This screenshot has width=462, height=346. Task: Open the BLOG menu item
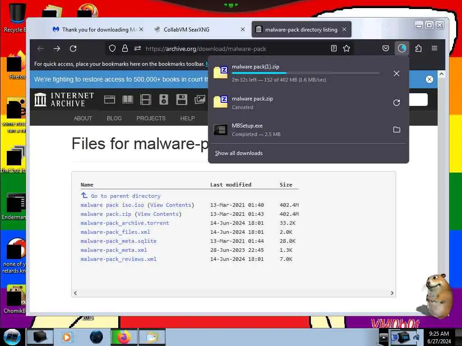click(x=114, y=118)
